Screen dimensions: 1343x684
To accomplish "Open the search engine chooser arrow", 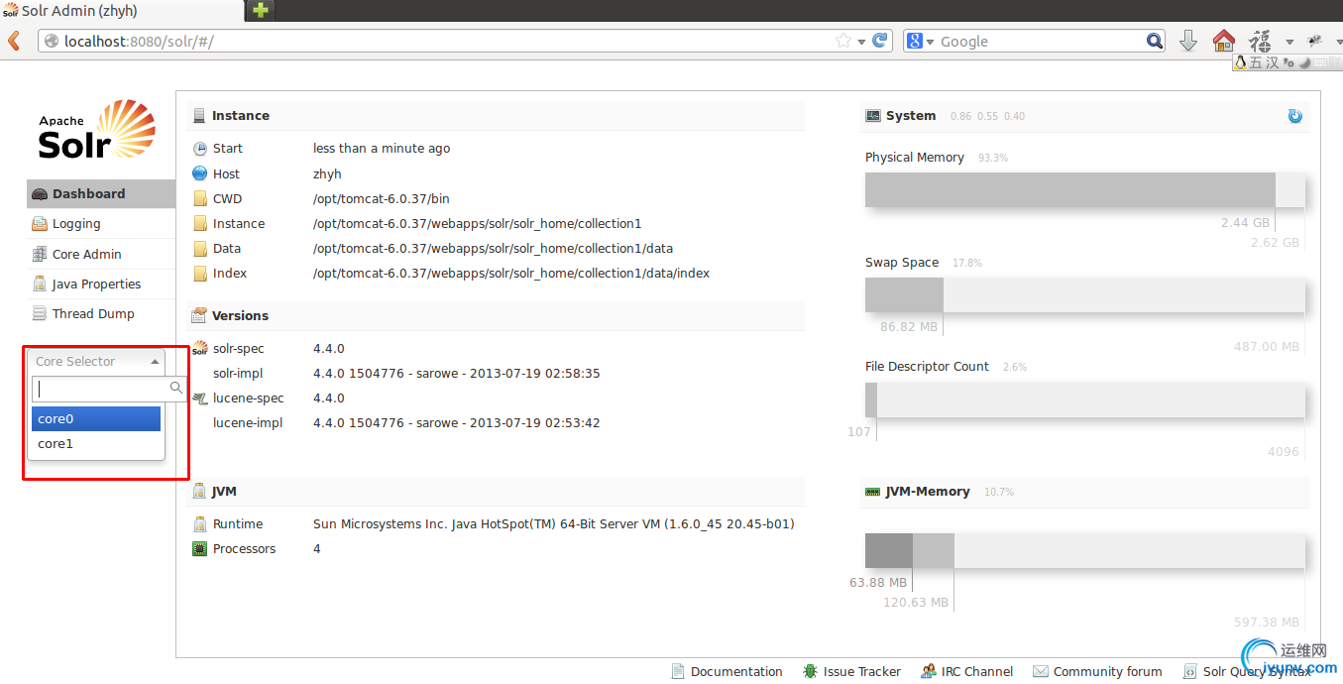I will coord(930,42).
